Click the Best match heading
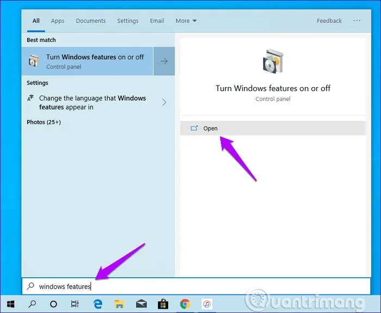 (x=41, y=40)
